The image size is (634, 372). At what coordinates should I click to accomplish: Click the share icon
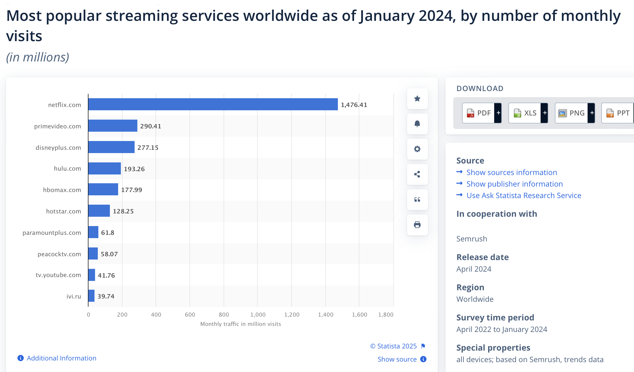click(417, 174)
